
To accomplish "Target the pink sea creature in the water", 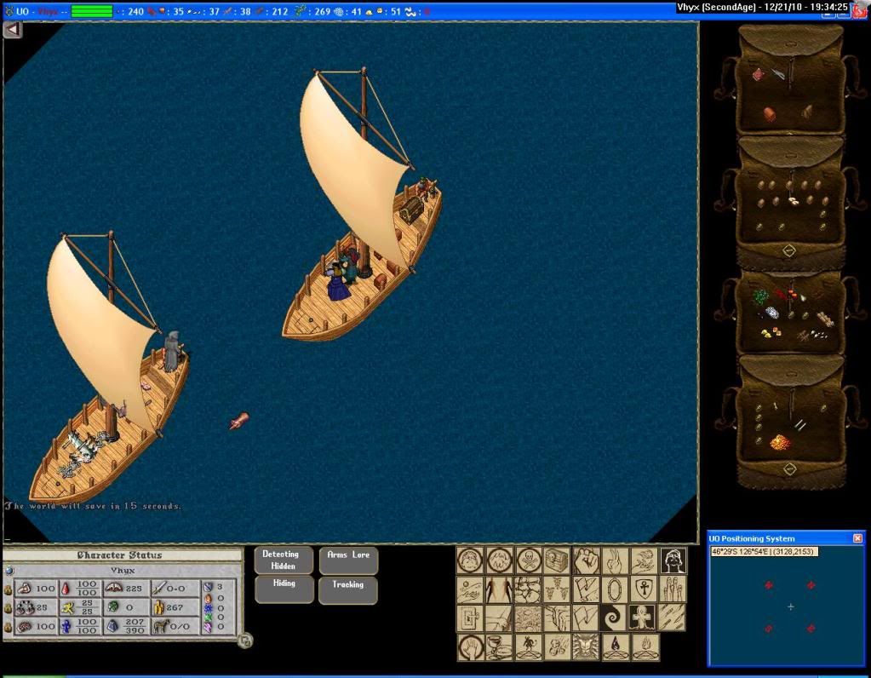I will (x=239, y=421).
